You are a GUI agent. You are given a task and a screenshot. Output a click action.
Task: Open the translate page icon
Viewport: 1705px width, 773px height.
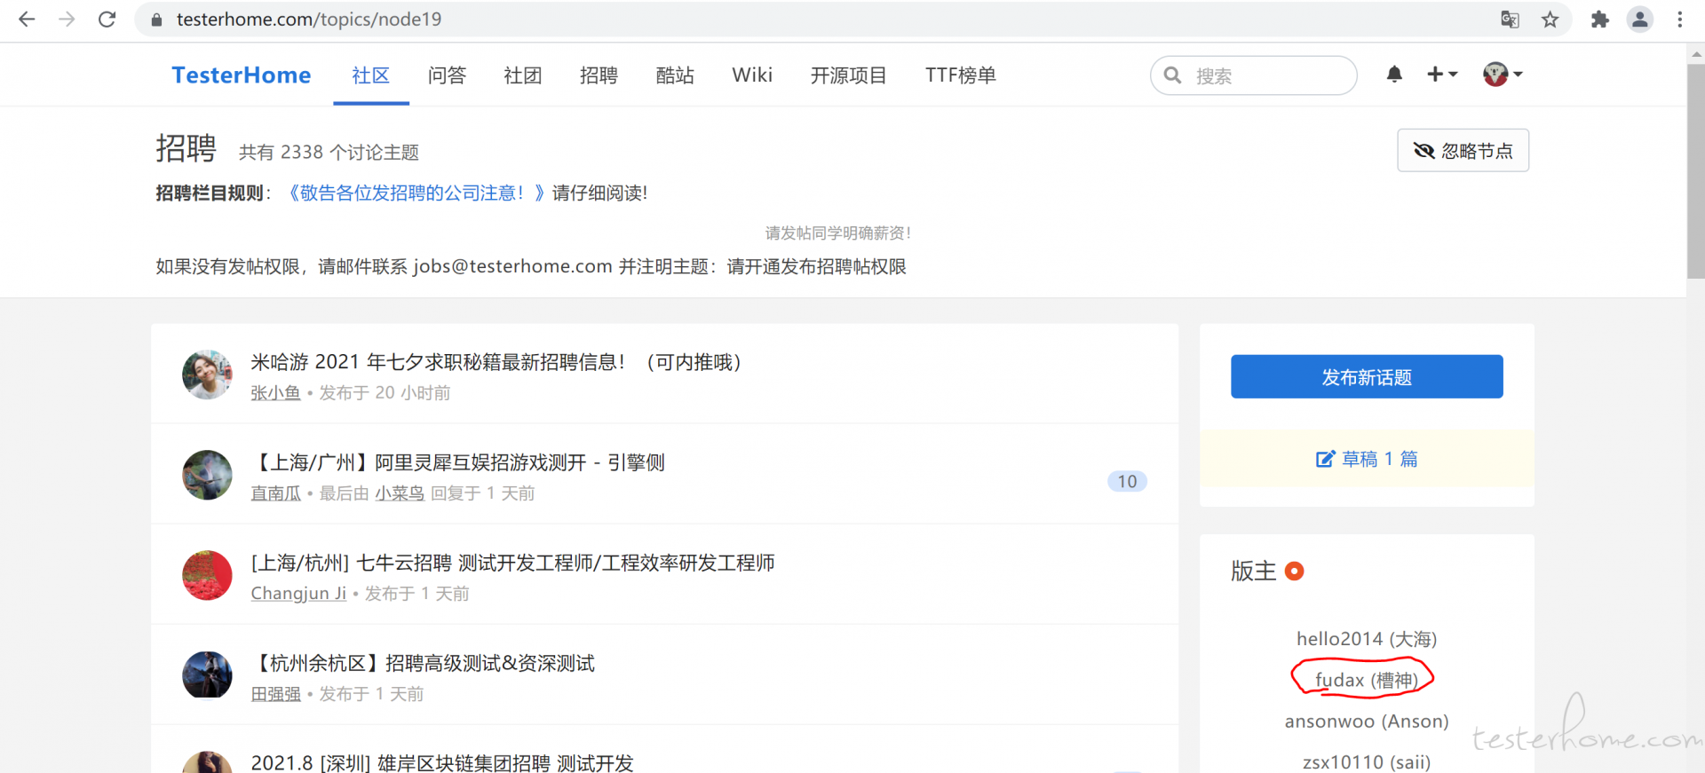click(x=1510, y=20)
